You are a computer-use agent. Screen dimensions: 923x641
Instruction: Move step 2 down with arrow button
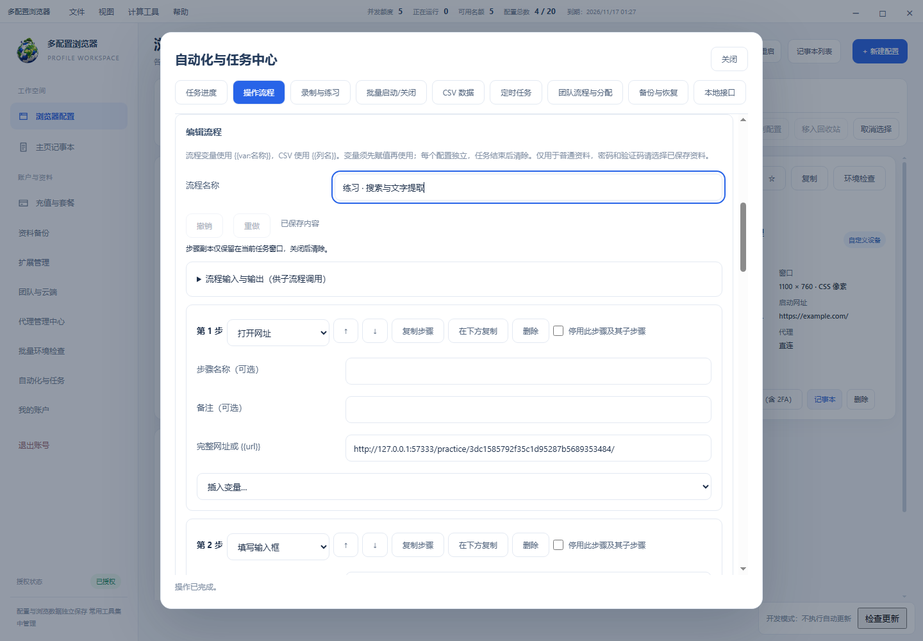tap(375, 545)
